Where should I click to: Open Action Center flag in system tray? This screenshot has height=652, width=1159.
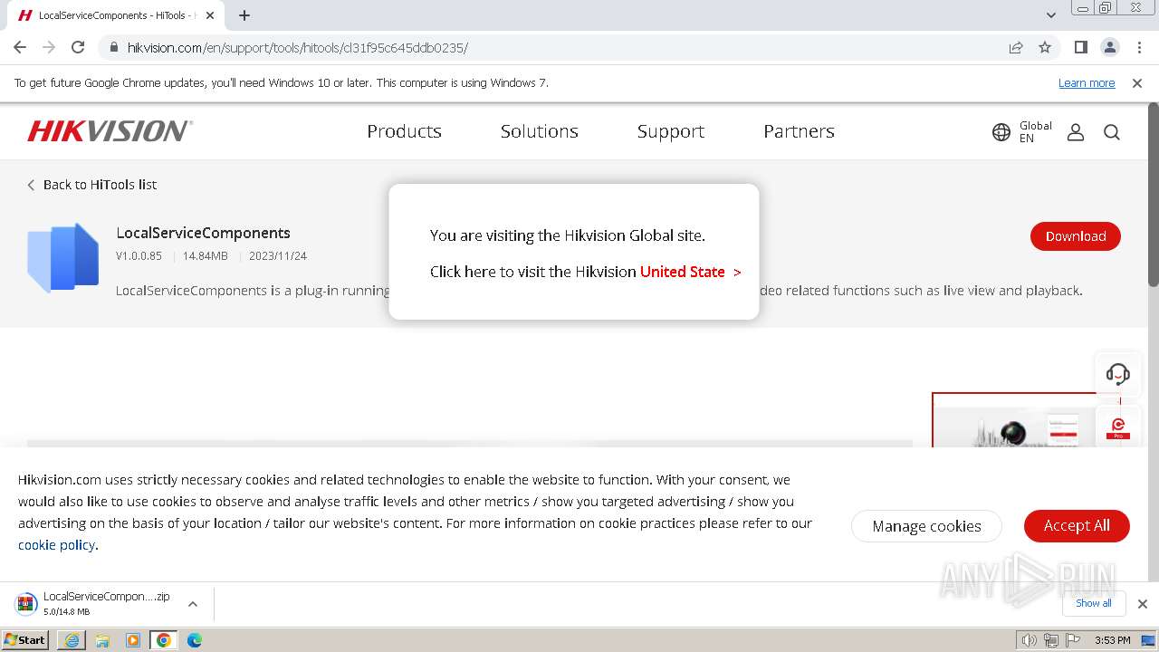(1073, 640)
